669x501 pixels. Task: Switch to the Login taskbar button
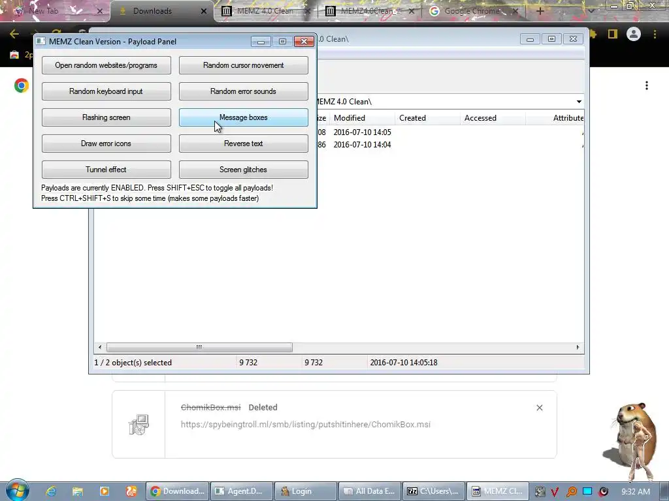306,491
